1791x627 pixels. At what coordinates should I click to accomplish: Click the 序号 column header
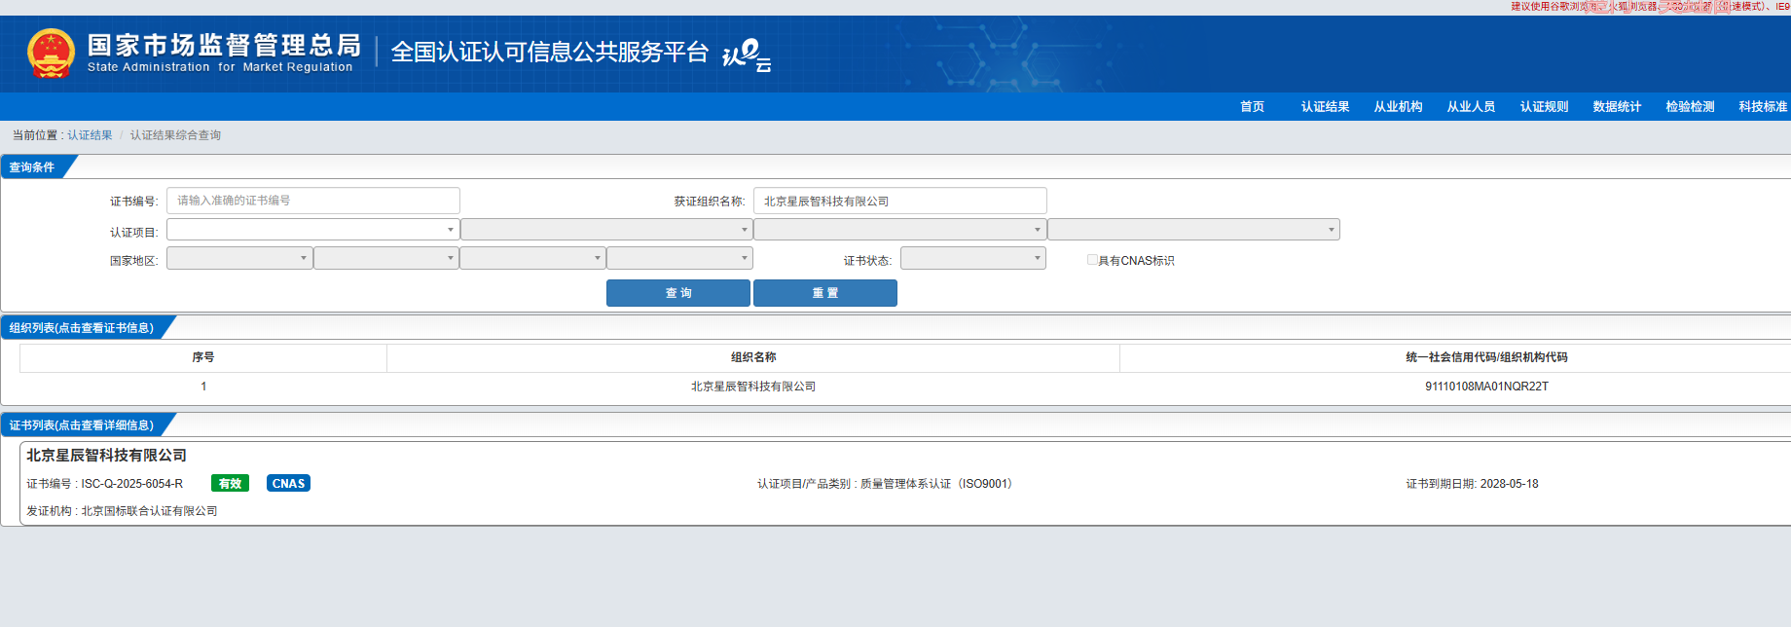(x=203, y=357)
